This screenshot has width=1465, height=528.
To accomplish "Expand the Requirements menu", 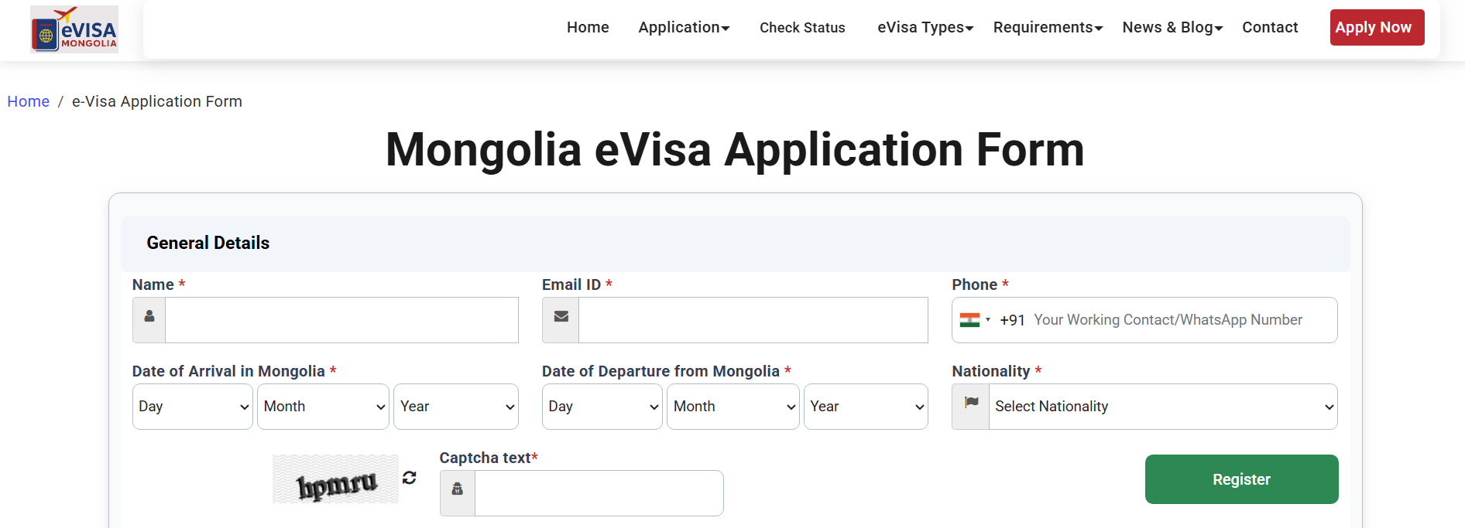I will pos(1048,28).
